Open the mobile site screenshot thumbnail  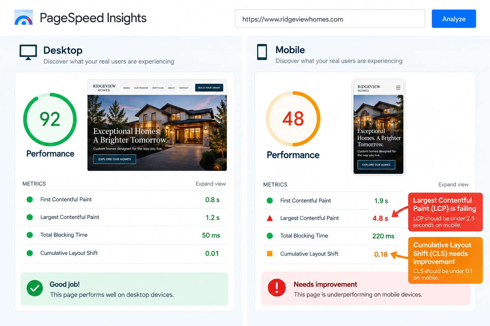point(378,127)
